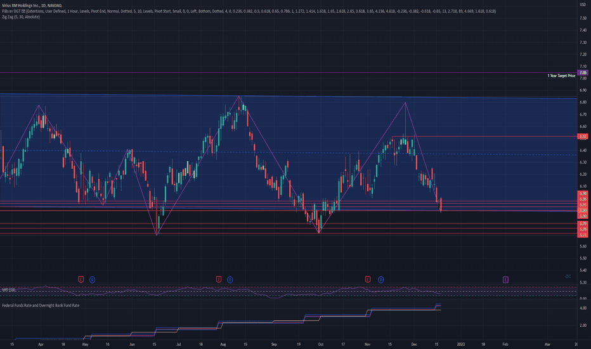The height and width of the screenshot is (349, 591).
Task: Click the MFI (18) indicator label
Action: pos(9,290)
